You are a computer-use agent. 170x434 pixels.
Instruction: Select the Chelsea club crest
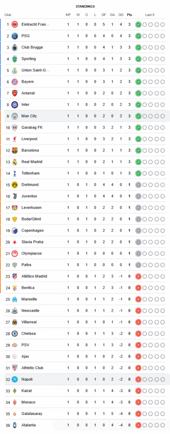pyautogui.click(x=15, y=333)
